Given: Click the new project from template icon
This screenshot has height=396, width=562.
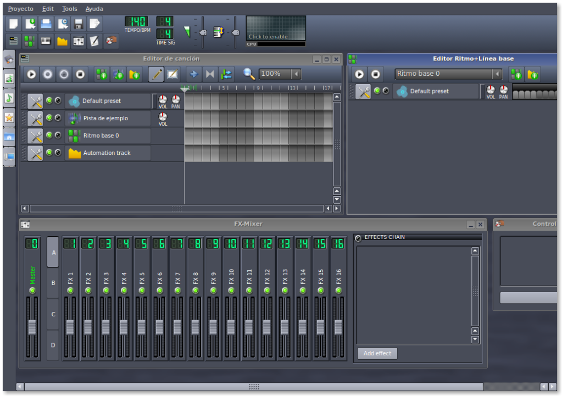Looking at the screenshot, I should tap(30, 24).
